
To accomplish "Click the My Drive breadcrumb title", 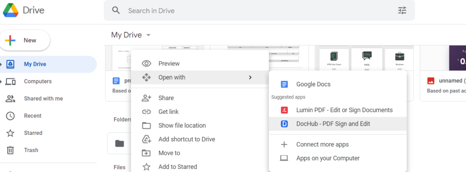I will pos(127,35).
